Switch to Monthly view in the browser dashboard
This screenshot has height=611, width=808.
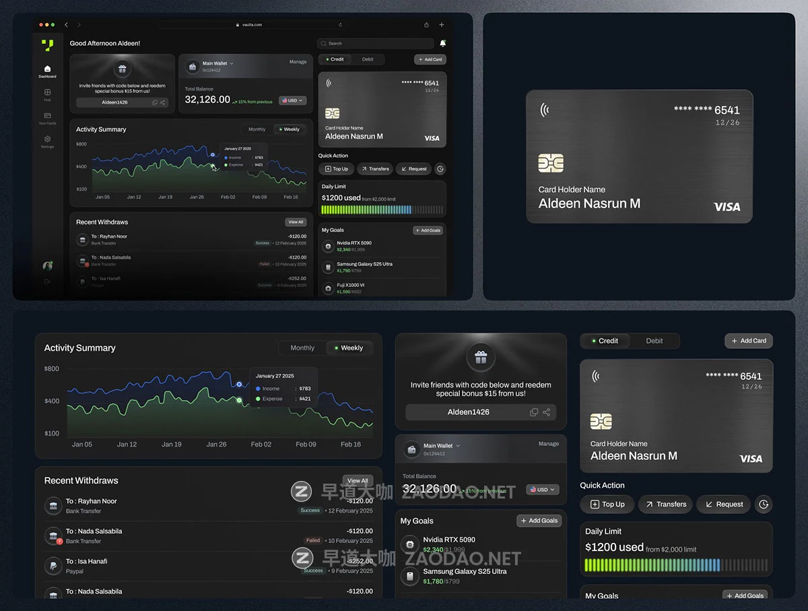click(257, 129)
